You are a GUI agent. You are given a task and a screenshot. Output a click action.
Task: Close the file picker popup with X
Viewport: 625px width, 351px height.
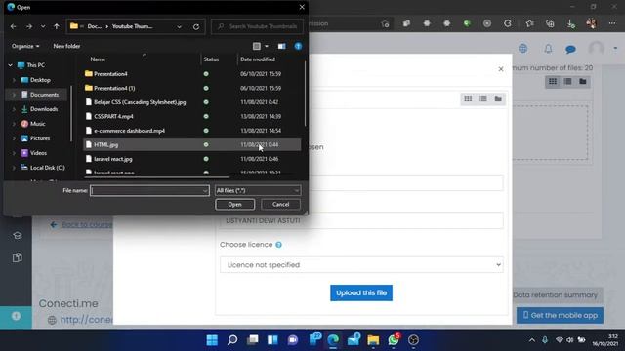pos(501,69)
